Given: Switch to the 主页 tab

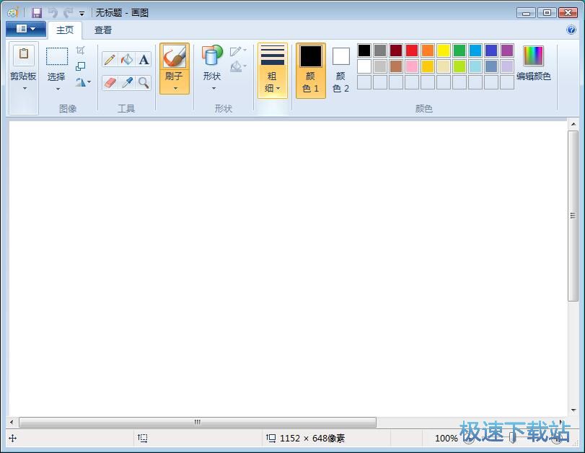Looking at the screenshot, I should [64, 30].
